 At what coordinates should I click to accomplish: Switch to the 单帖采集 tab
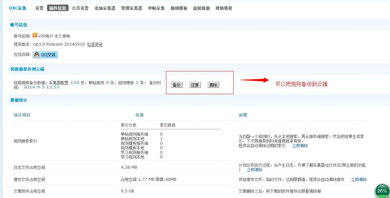pyautogui.click(x=156, y=8)
